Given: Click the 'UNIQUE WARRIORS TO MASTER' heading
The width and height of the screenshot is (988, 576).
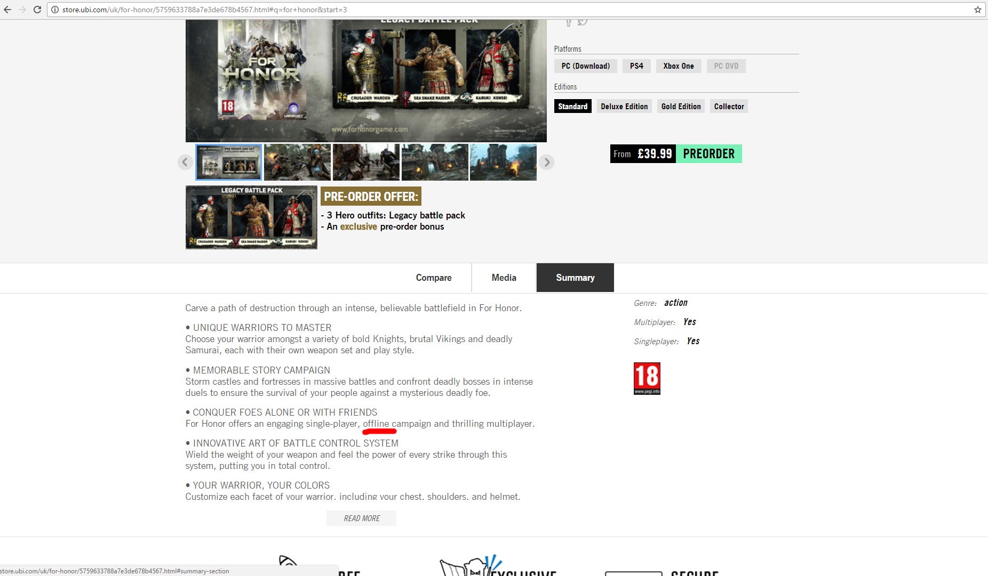Looking at the screenshot, I should [262, 328].
